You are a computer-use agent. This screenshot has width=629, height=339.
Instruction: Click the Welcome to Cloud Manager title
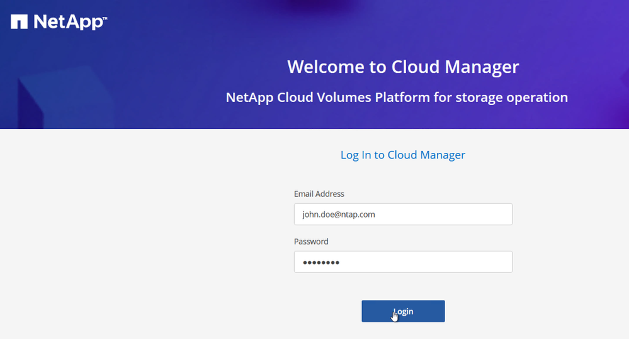coord(403,67)
